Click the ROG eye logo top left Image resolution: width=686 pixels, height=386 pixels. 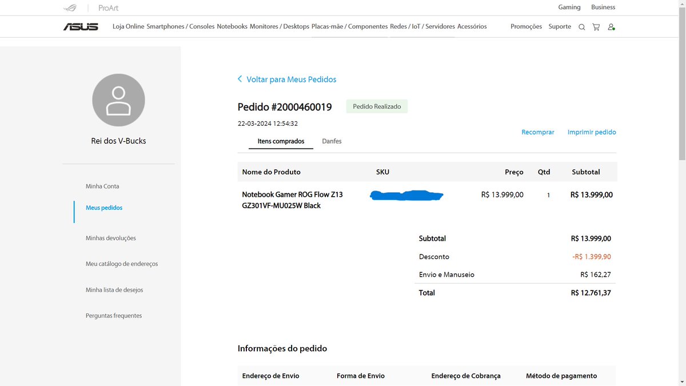click(69, 8)
